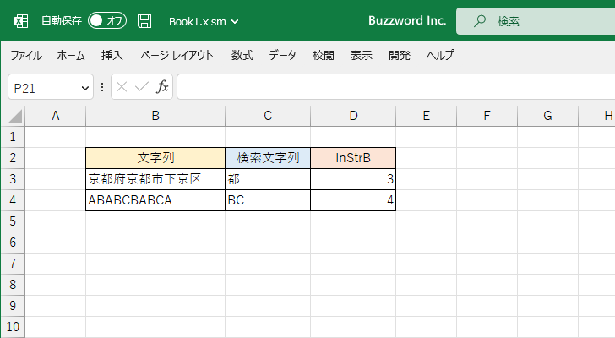Select cell D4 with value 4
Viewport: 615px width, 338px height.
[x=353, y=200]
